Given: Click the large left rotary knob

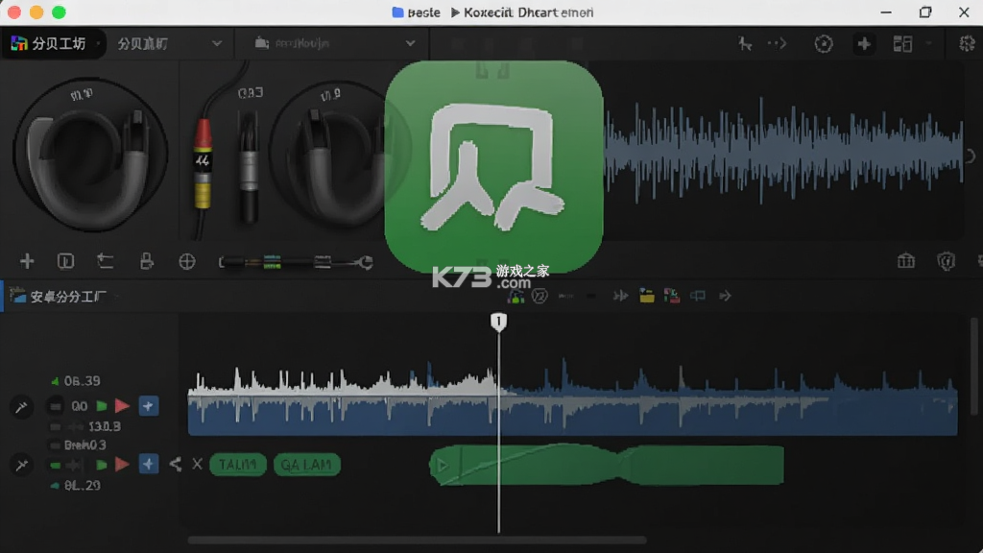Looking at the screenshot, I should coord(90,155).
